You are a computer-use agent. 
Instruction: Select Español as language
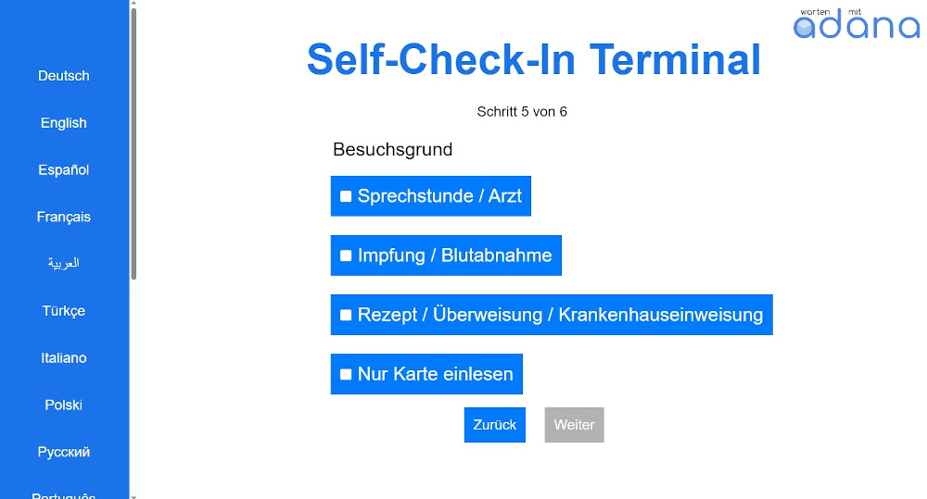click(x=64, y=170)
